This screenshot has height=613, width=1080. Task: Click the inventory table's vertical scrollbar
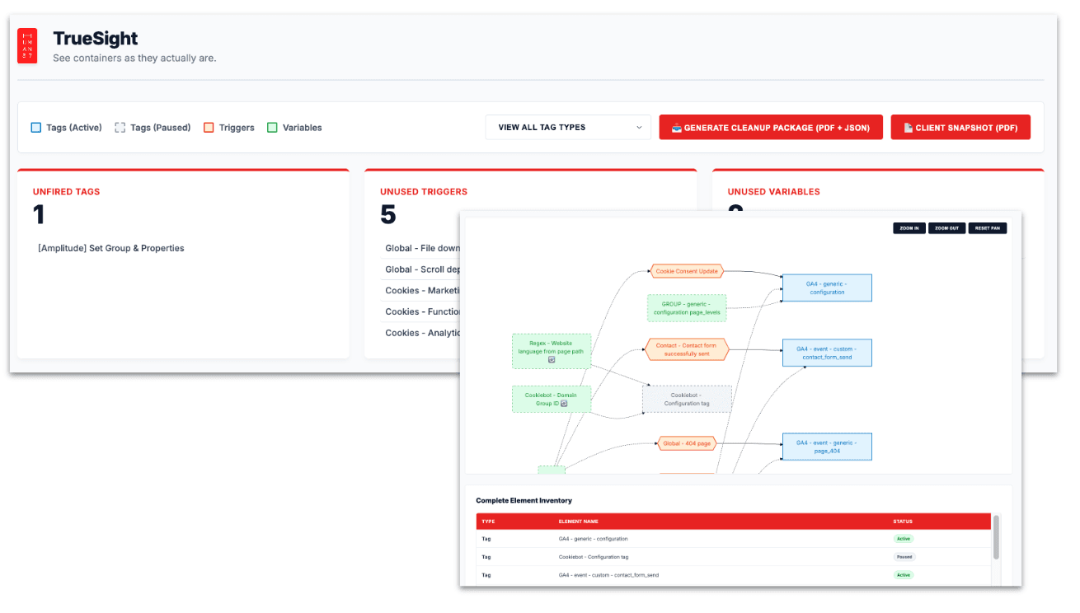997,537
